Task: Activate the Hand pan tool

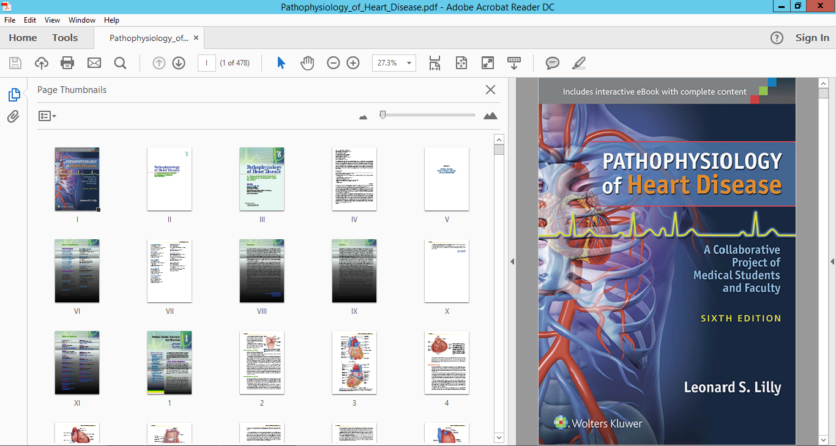Action: pyautogui.click(x=307, y=63)
